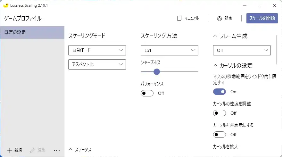Enable カーソルの速度を調整 toggle
Screen dimensions: 282x157
click(x=220, y=113)
